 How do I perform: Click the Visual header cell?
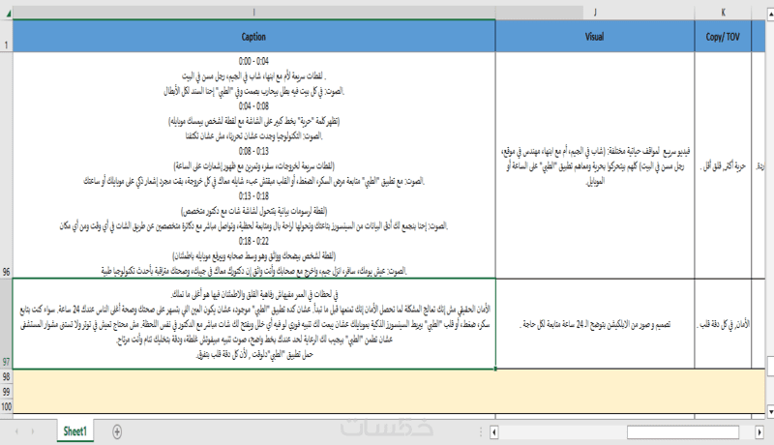595,37
